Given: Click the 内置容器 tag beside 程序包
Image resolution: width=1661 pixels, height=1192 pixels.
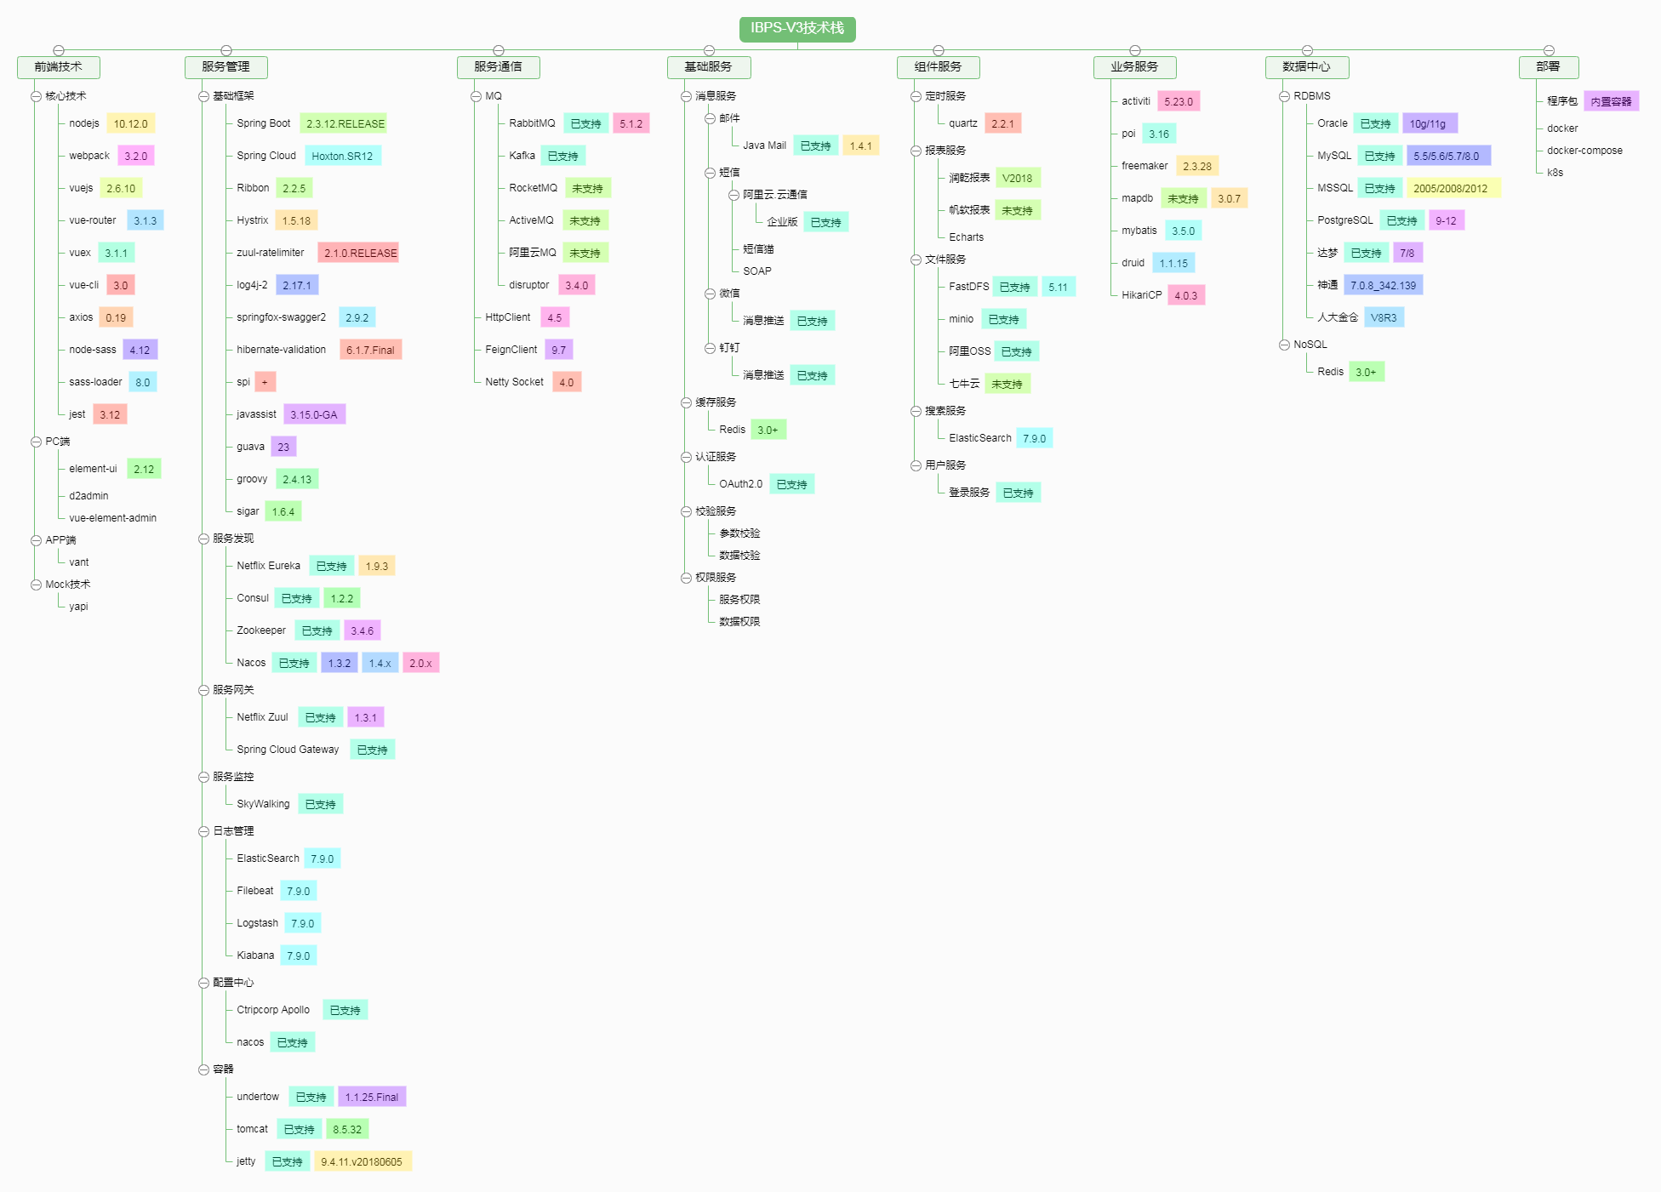Looking at the screenshot, I should (x=1612, y=101).
